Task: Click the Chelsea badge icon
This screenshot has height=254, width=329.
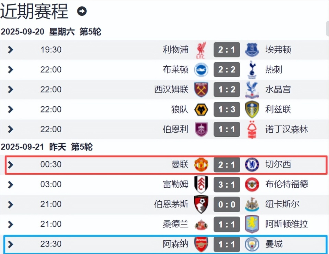Action: [x=252, y=164]
